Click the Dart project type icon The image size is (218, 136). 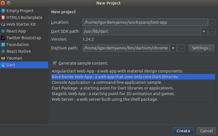pyautogui.click(x=3, y=65)
